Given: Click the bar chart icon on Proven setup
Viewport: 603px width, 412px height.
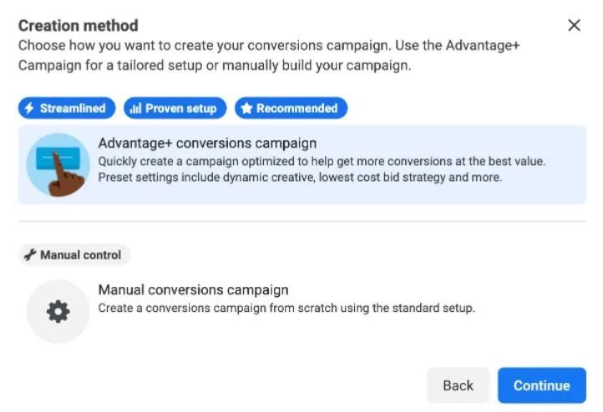Looking at the screenshot, I should coord(135,108).
